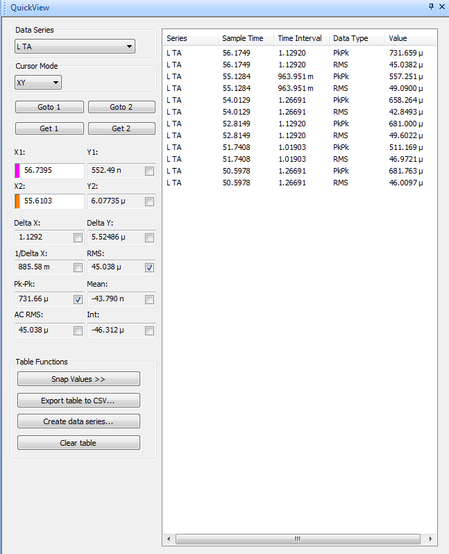
Task: Sort by the Sample Time column header
Action: [x=246, y=38]
